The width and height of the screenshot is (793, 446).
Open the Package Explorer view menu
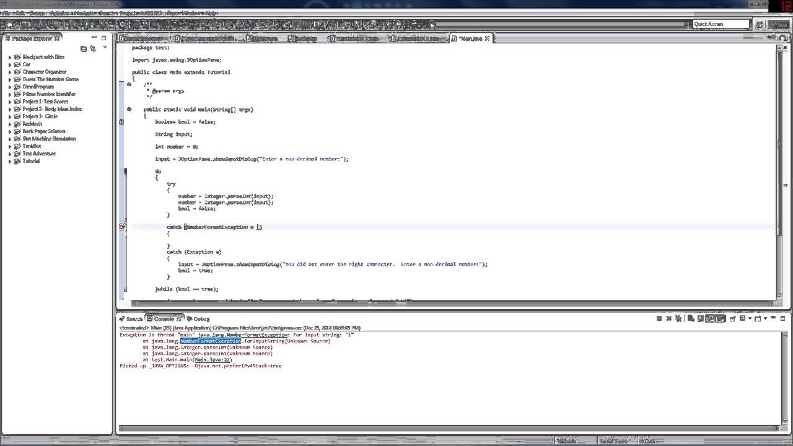point(105,48)
